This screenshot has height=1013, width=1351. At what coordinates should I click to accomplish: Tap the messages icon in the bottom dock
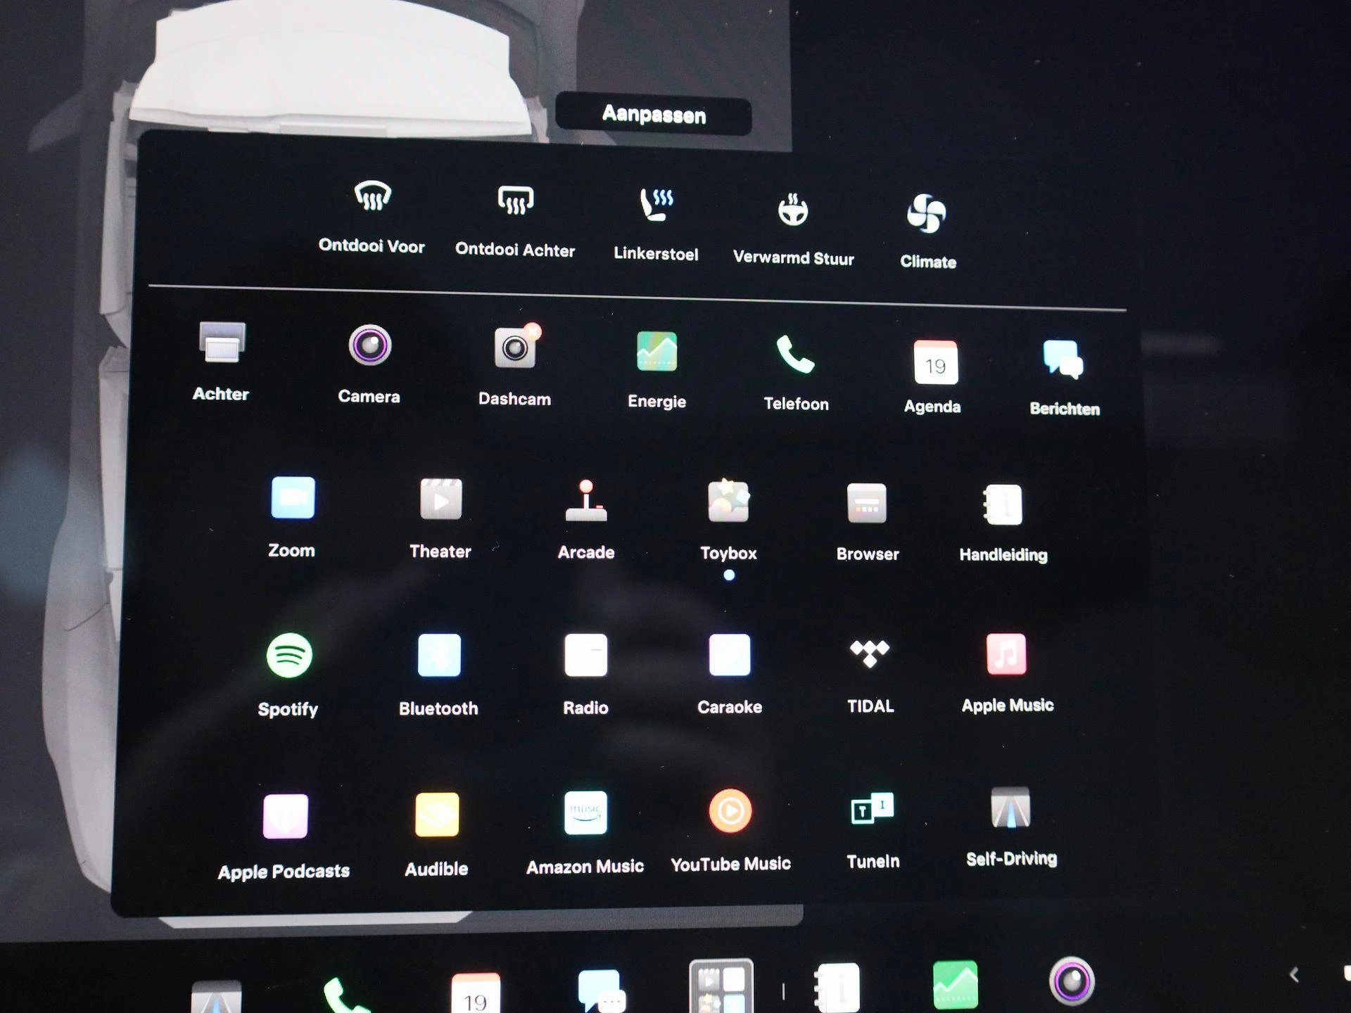[600, 991]
